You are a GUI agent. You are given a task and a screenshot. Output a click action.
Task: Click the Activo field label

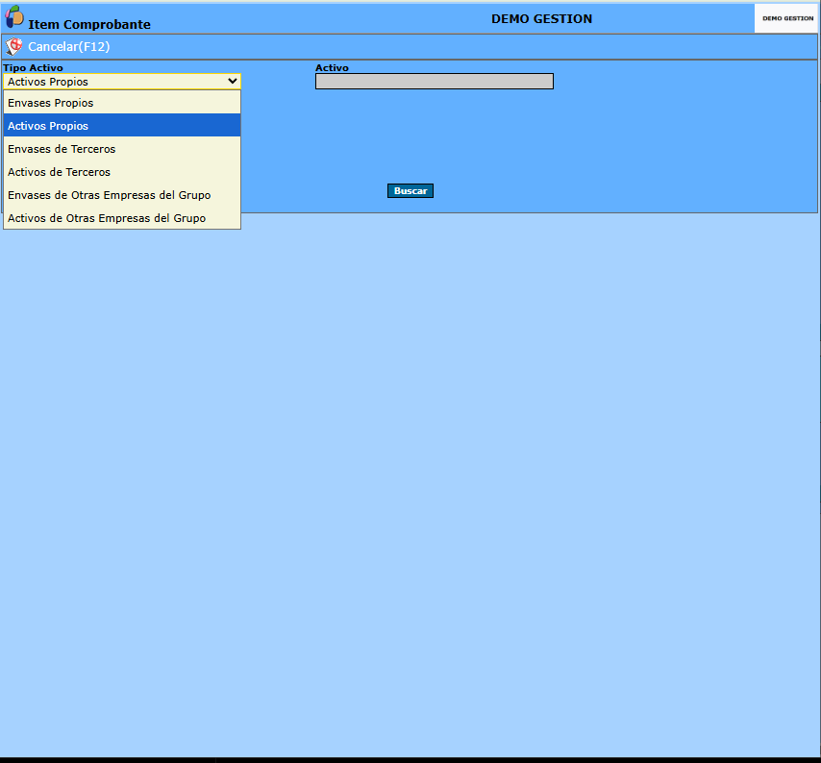pos(332,67)
